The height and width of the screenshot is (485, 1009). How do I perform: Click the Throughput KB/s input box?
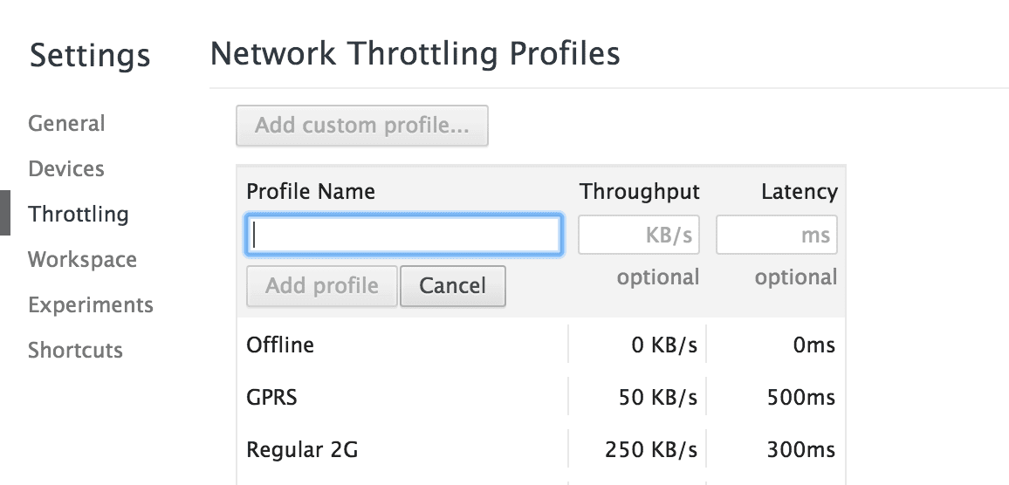639,236
